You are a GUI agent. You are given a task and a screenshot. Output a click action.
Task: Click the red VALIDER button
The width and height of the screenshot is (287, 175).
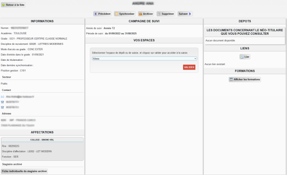coord(189,67)
